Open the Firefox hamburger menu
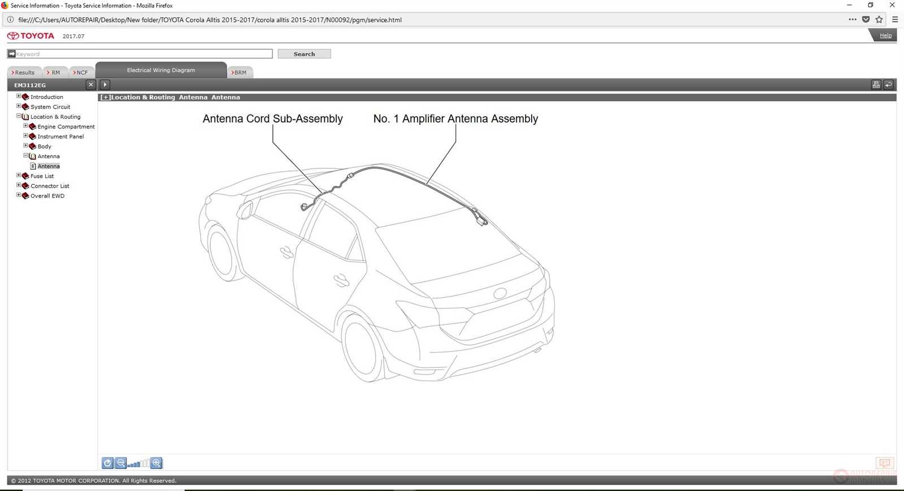Viewport: 904px width, 491px height. 895,19
